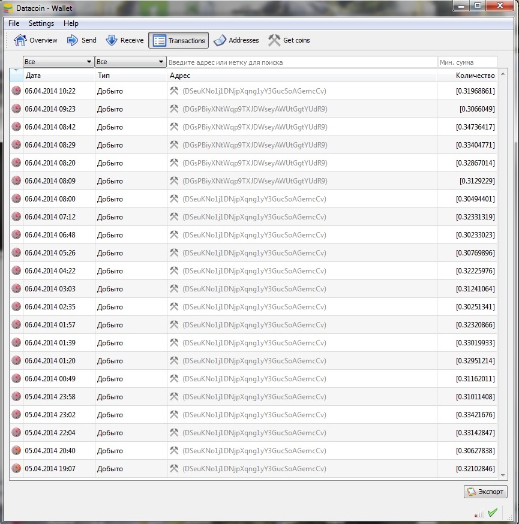
Task: Click the status clock icon for 05.04.2014 20:40
Action: coord(16,450)
